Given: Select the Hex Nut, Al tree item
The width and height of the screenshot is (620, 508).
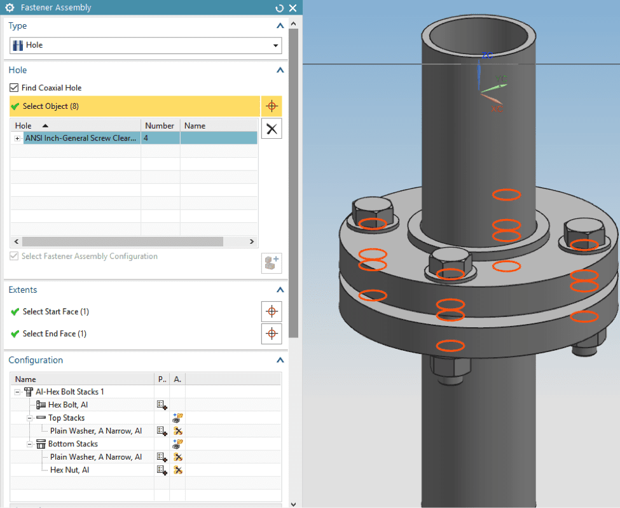Looking at the screenshot, I should click(x=69, y=470).
